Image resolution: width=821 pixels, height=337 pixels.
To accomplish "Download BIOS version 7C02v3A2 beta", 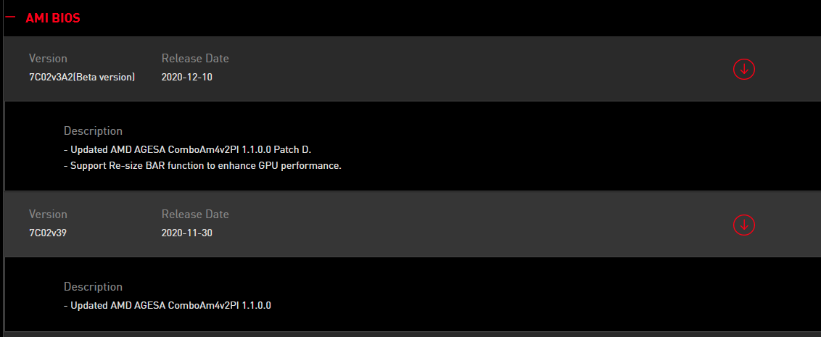I will [743, 69].
